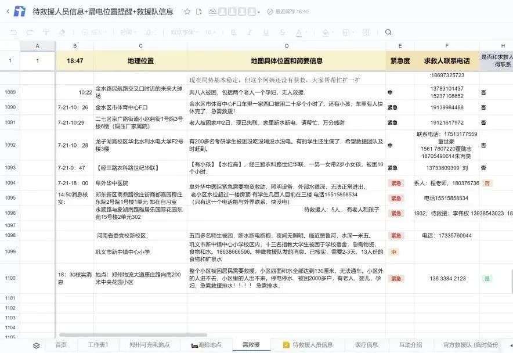Click the orange 中 tag in row 1099
The width and height of the screenshot is (513, 353).
point(393,252)
